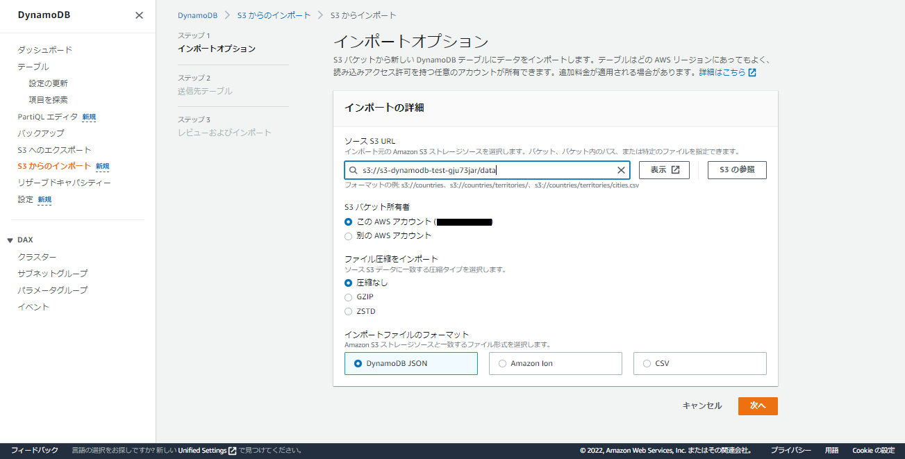Collapse the DAX section triangle
905x459 pixels.
pyautogui.click(x=10, y=240)
